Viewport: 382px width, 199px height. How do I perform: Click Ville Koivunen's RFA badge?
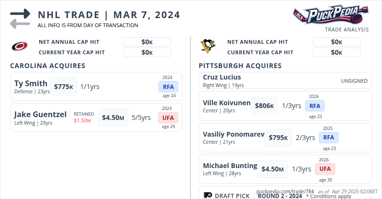315,106
